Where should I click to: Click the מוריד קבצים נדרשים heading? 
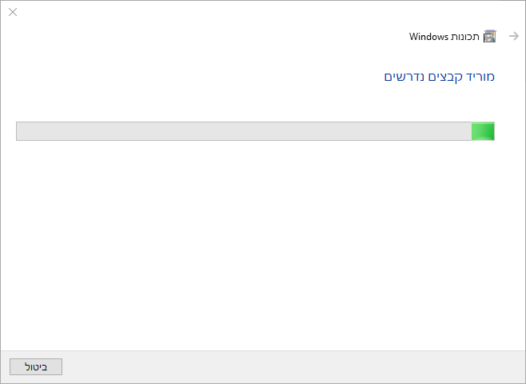(x=440, y=77)
